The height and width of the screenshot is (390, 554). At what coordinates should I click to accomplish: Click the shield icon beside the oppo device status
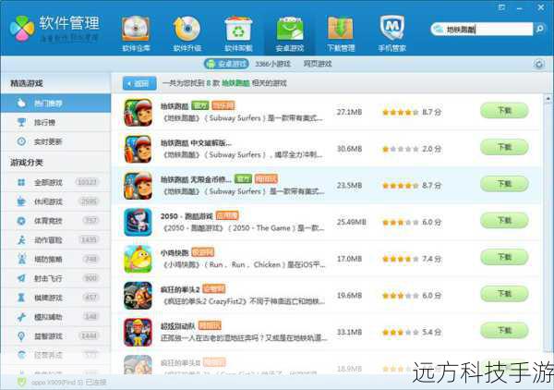pyautogui.click(x=22, y=383)
